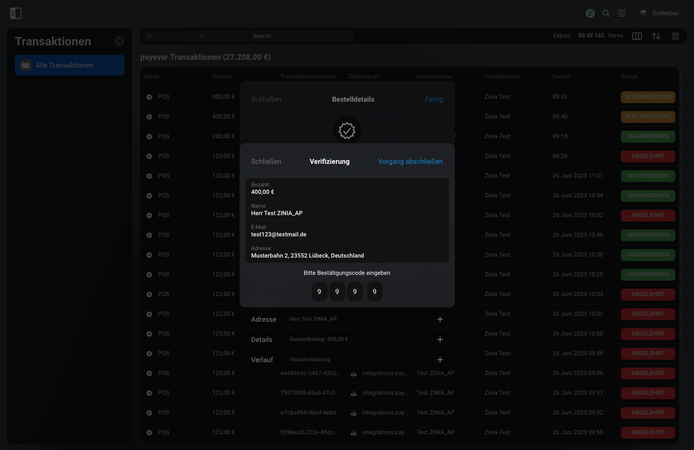Click the layers icon beside Schließen
The width and height of the screenshot is (694, 450).
click(x=643, y=13)
